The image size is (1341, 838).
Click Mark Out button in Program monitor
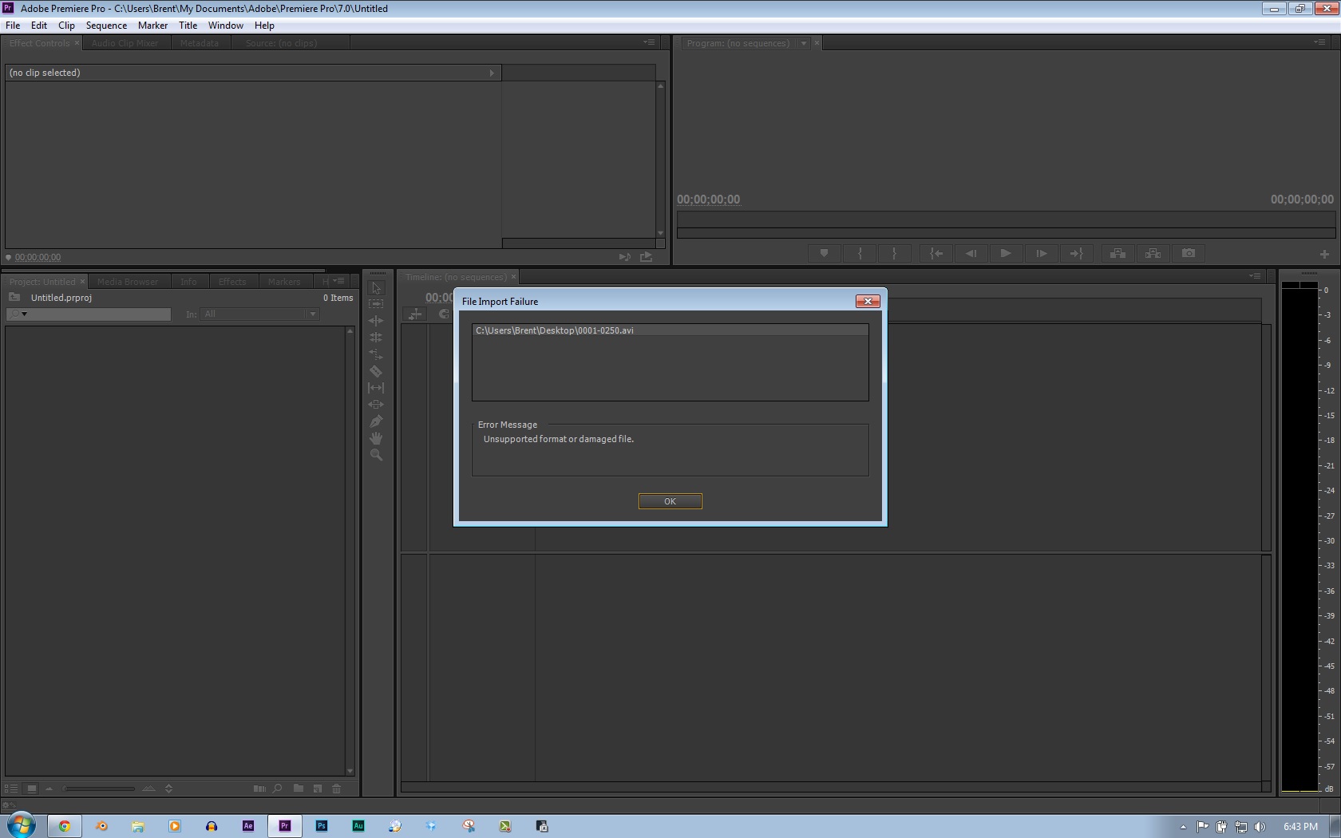click(x=895, y=254)
